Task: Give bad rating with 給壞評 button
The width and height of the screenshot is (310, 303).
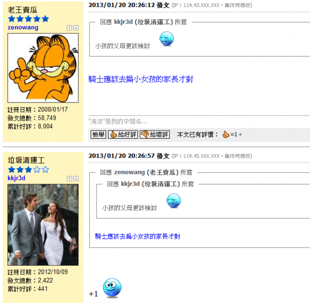Action: coord(155,134)
